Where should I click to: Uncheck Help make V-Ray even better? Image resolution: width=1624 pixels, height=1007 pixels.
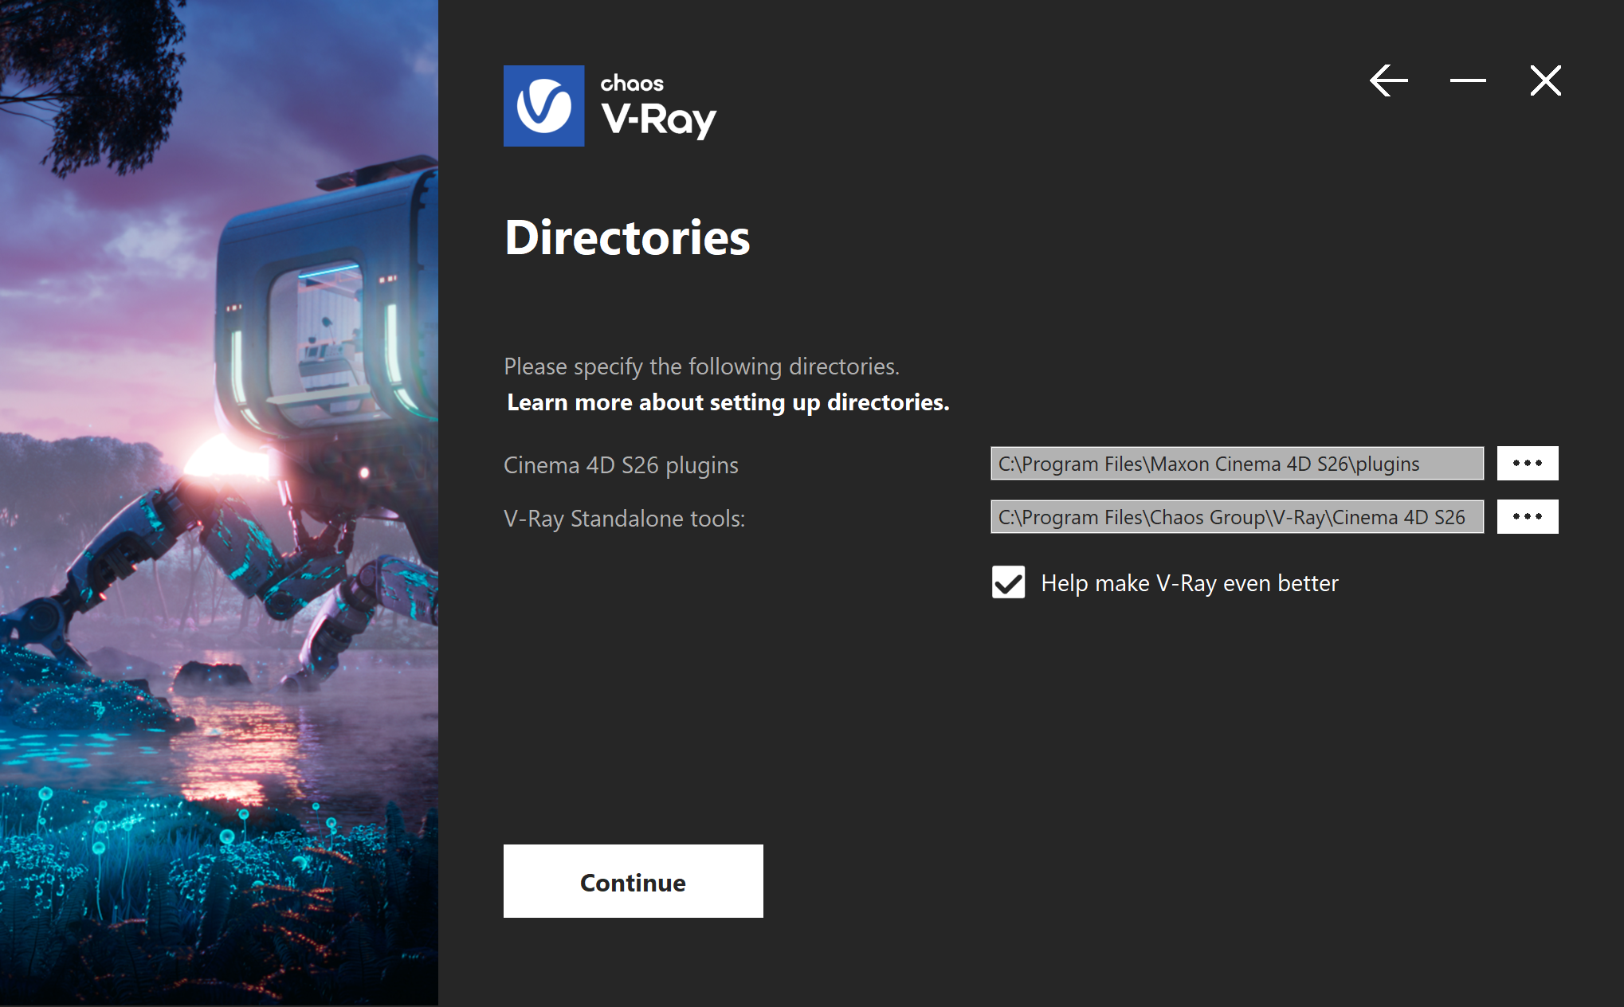[1009, 582]
